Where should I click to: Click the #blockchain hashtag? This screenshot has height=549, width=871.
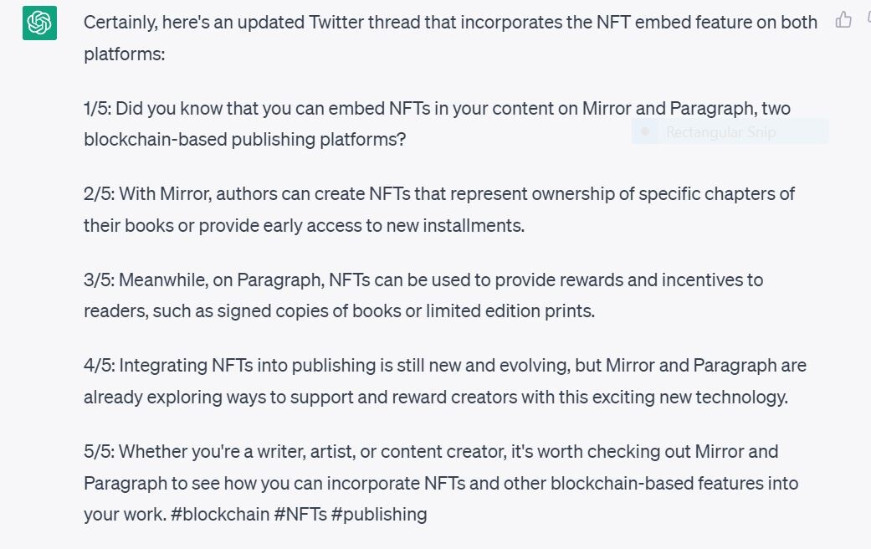(x=220, y=514)
